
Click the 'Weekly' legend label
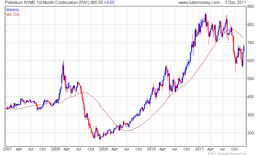click(13, 10)
